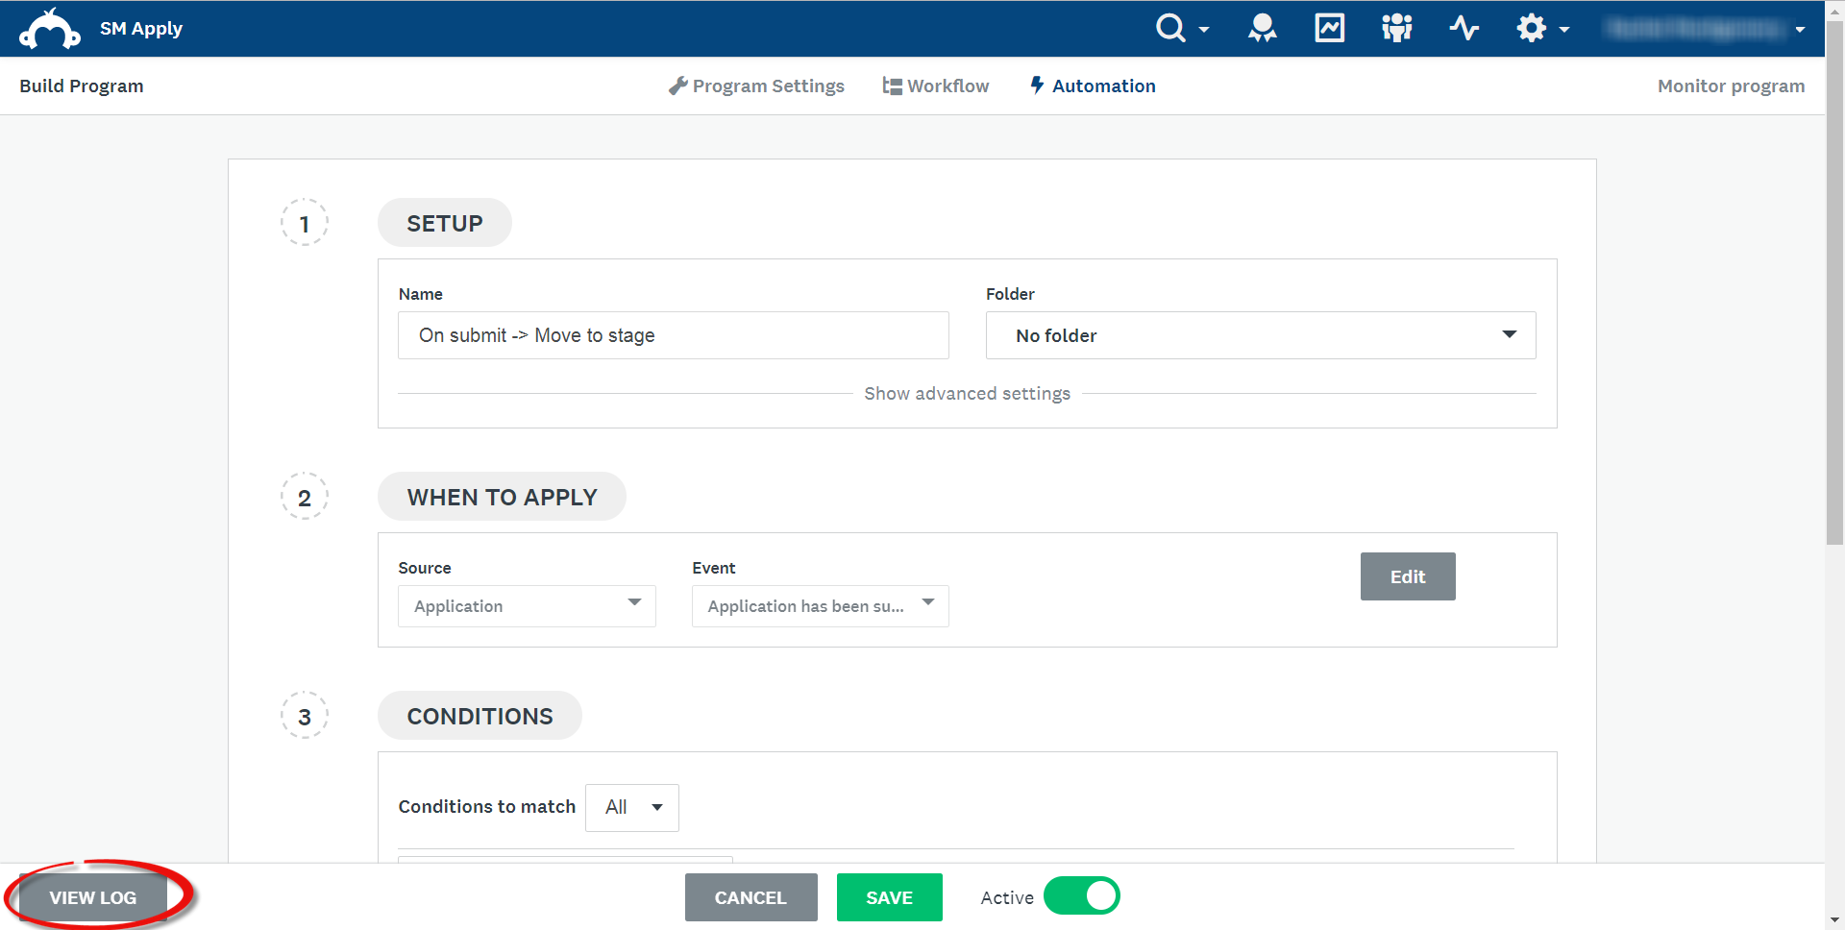Click the automation Name input field
Viewport: 1845px width, 930px height.
(673, 335)
